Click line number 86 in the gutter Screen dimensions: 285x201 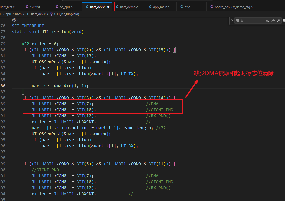click(x=3, y=86)
